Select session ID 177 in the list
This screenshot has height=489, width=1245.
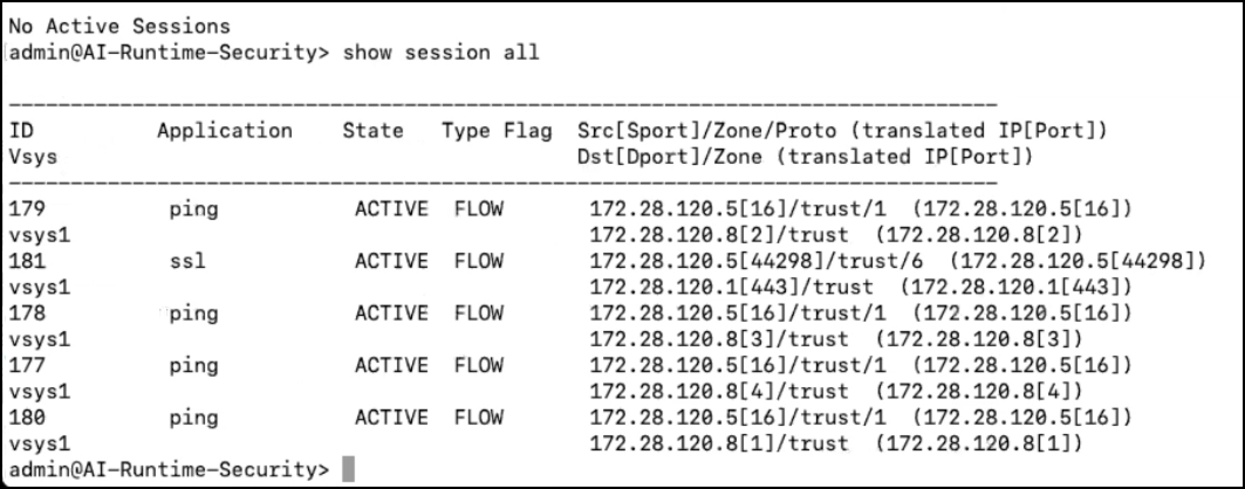[x=27, y=365]
